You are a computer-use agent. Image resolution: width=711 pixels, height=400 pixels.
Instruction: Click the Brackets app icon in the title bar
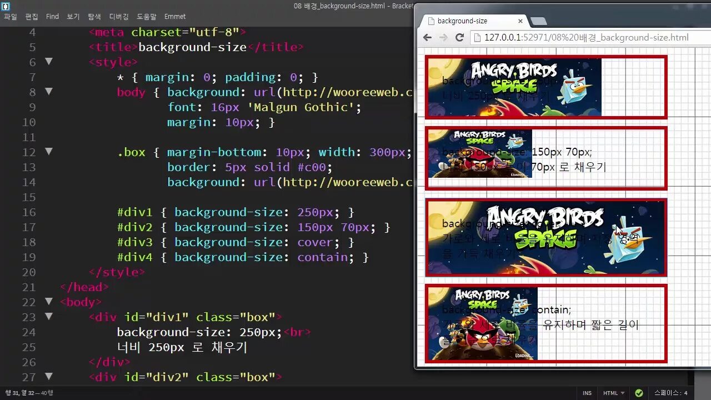tap(6, 6)
